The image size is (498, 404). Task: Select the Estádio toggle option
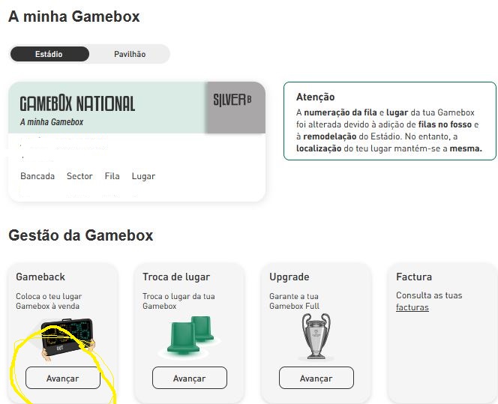pyautogui.click(x=49, y=54)
